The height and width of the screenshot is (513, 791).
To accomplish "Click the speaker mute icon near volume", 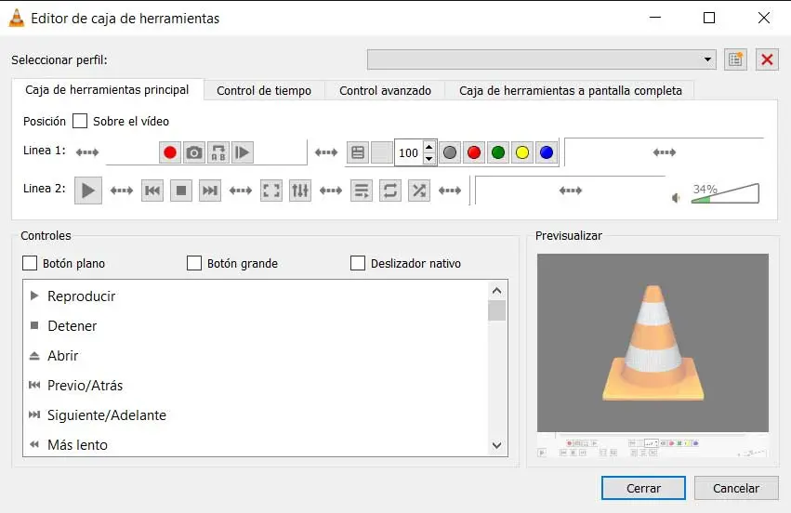I will pyautogui.click(x=676, y=198).
